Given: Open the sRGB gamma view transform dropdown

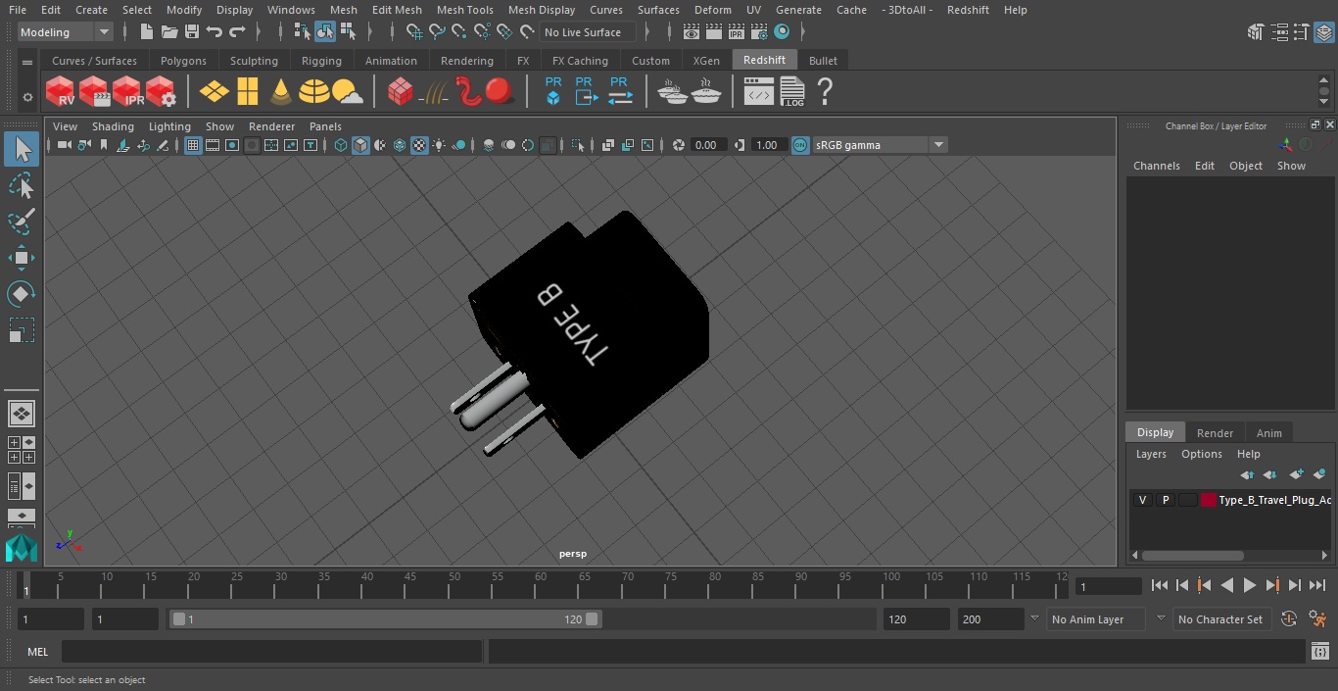Looking at the screenshot, I should click(879, 145).
